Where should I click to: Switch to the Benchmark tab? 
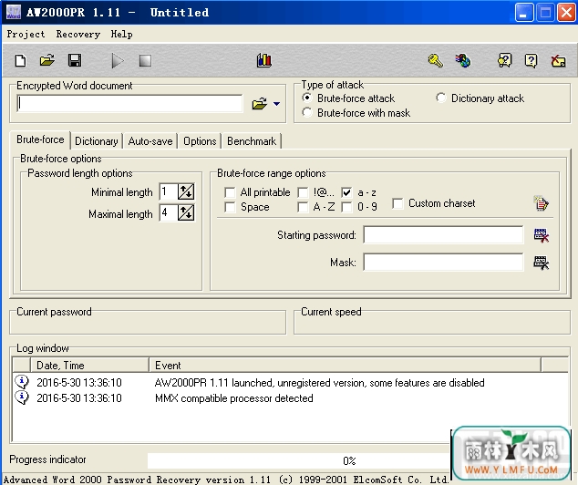point(252,141)
